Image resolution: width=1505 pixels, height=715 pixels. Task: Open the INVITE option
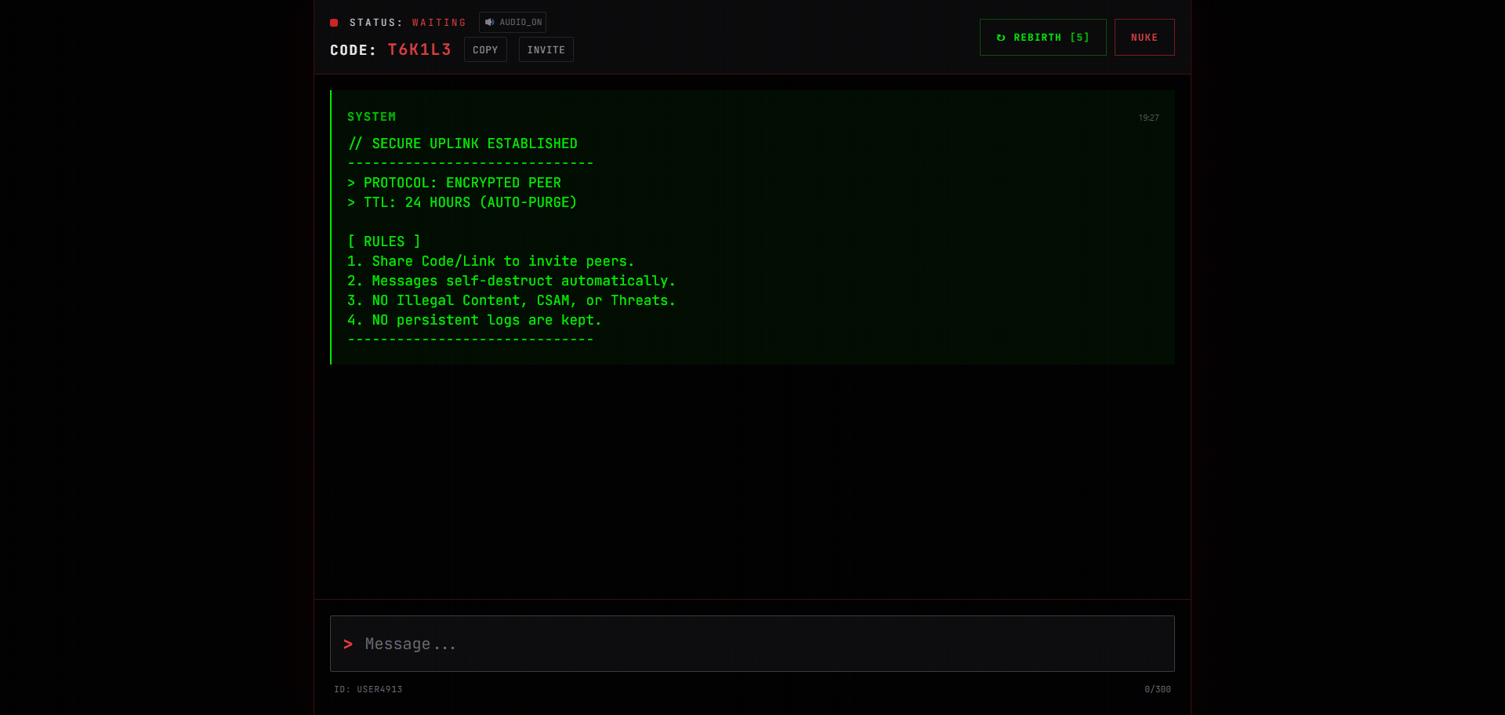546,49
